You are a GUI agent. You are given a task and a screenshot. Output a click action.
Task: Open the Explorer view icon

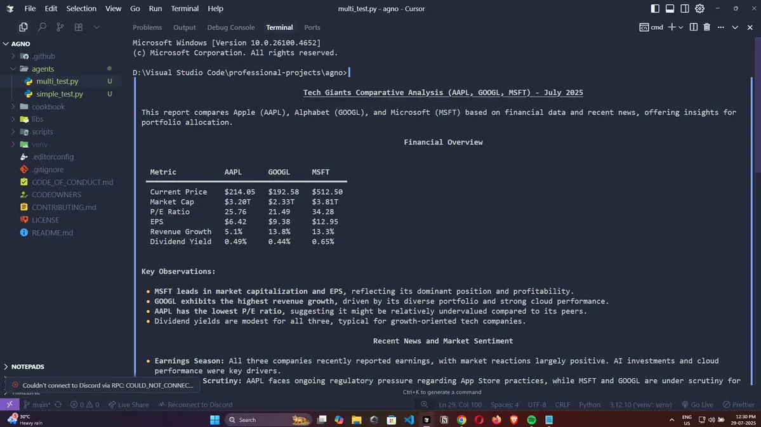point(23,27)
